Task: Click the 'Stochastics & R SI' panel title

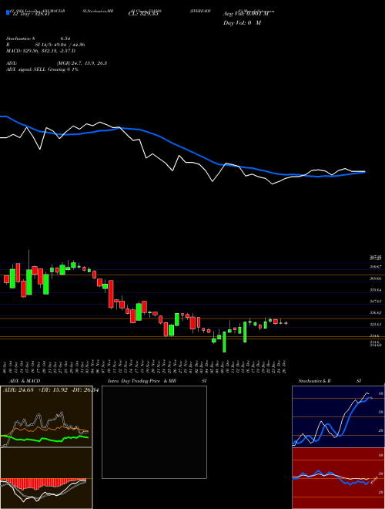Action: tap(330, 381)
